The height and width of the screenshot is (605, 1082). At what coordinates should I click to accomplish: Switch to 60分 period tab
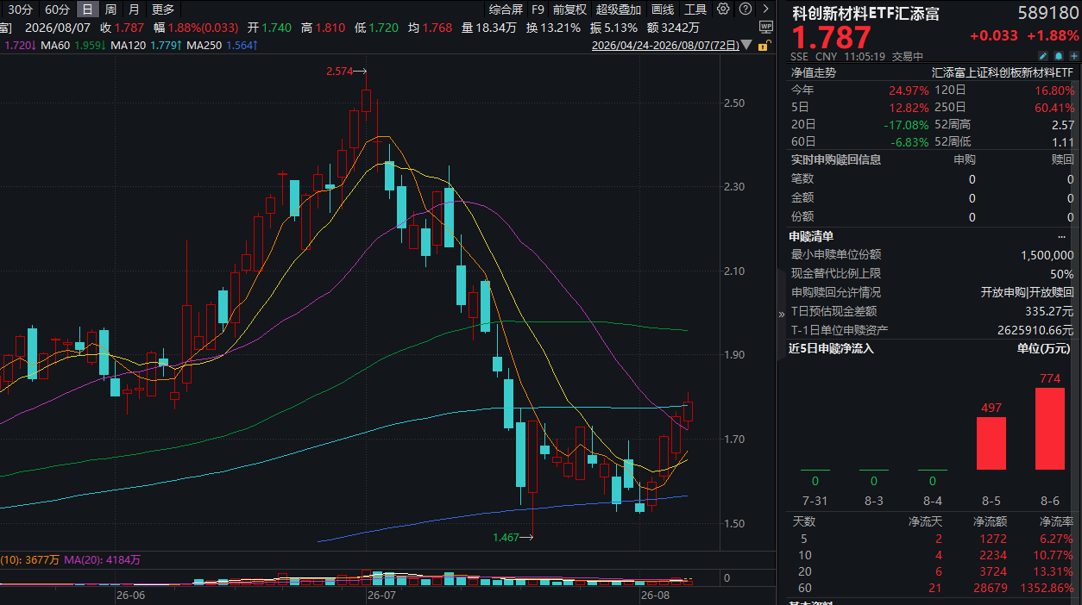(57, 9)
